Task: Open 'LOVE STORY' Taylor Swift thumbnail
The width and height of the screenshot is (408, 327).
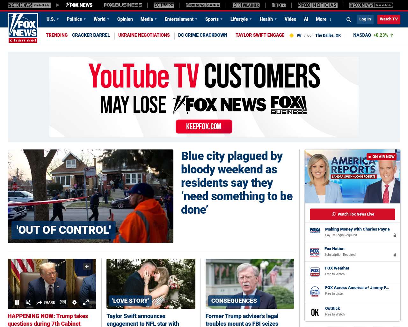Action: point(151,284)
